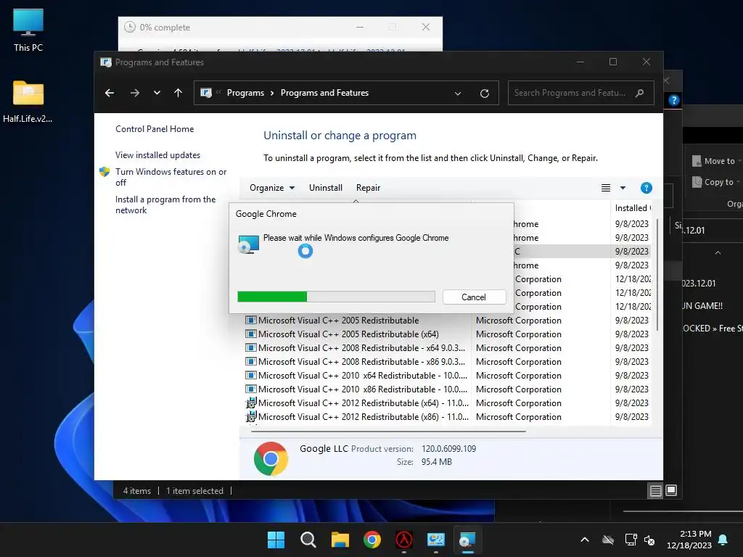The height and width of the screenshot is (557, 743).
Task: Open the This PC desktop icon
Action: pyautogui.click(x=28, y=30)
